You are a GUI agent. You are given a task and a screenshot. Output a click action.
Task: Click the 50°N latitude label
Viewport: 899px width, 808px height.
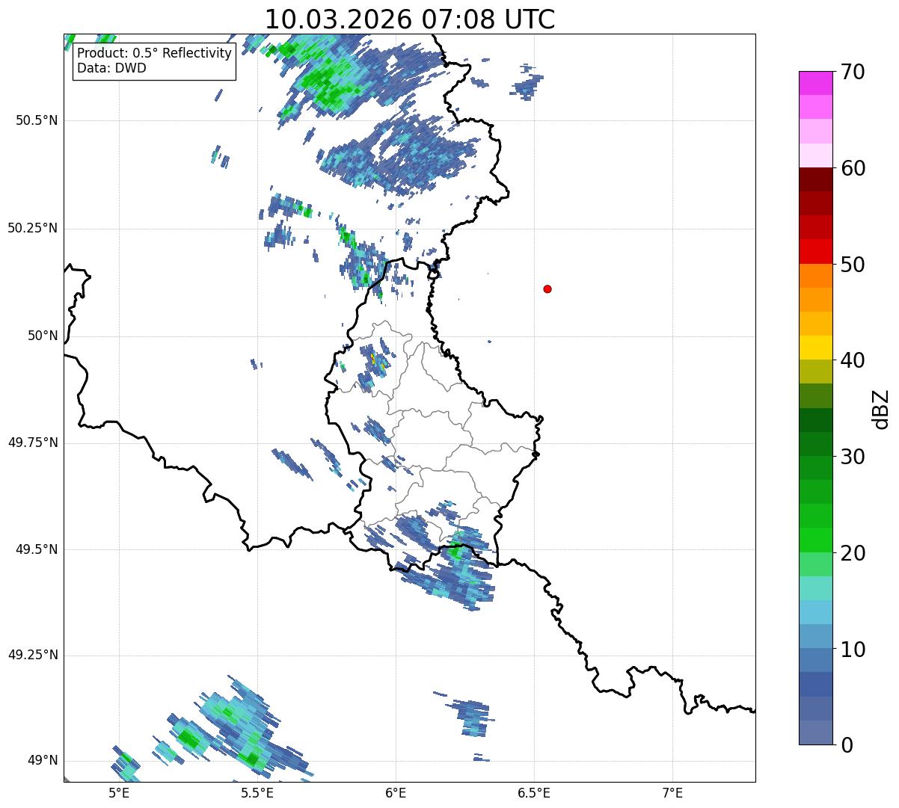43,336
